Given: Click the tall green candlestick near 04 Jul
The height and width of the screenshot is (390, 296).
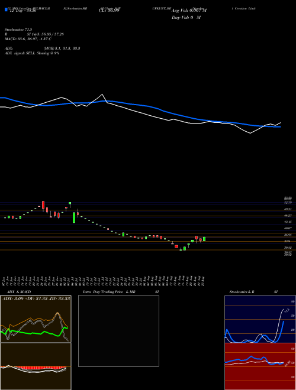Looking at the screenshot, I should coord(74,217).
